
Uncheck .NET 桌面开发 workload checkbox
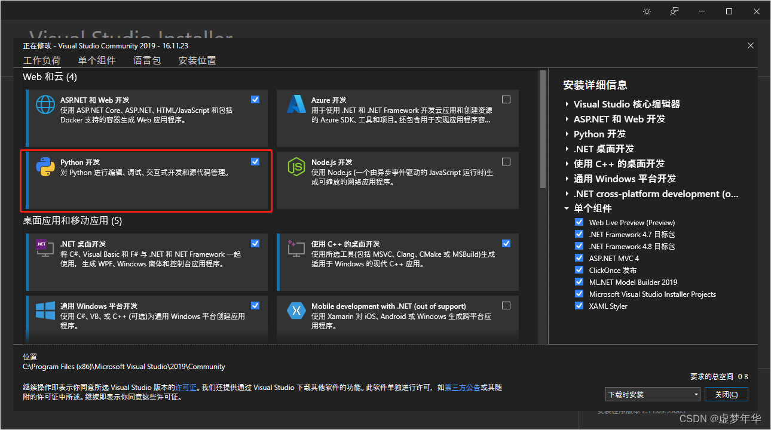pos(255,243)
